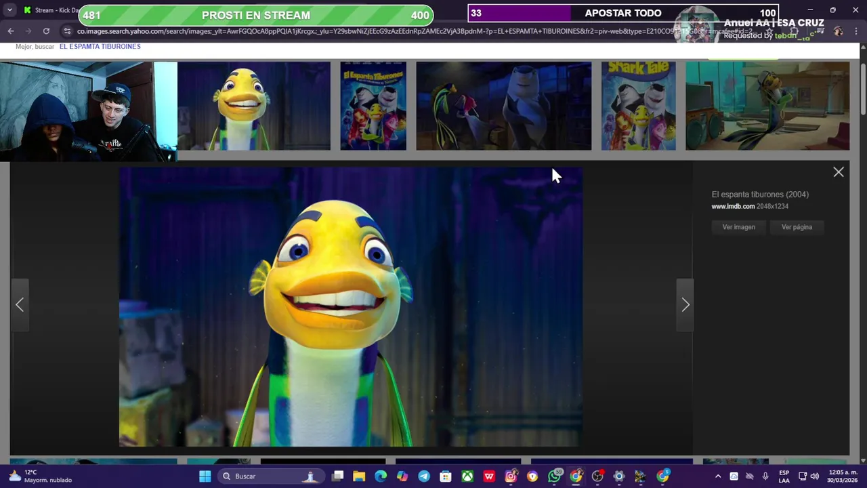867x488 pixels.
Task: Go forward in browser history
Action: coord(28,31)
